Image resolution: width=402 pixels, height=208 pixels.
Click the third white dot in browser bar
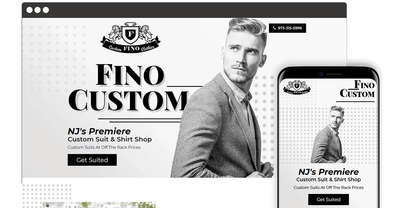[46, 10]
